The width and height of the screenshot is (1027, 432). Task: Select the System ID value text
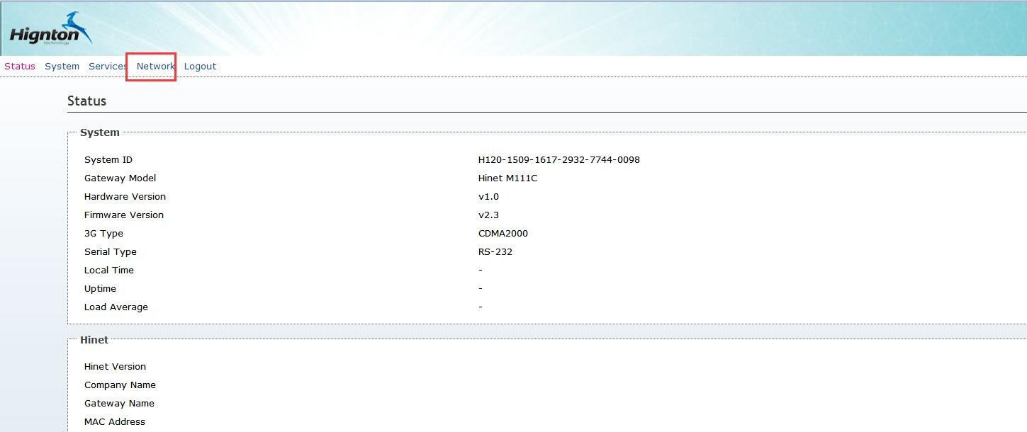point(559,160)
